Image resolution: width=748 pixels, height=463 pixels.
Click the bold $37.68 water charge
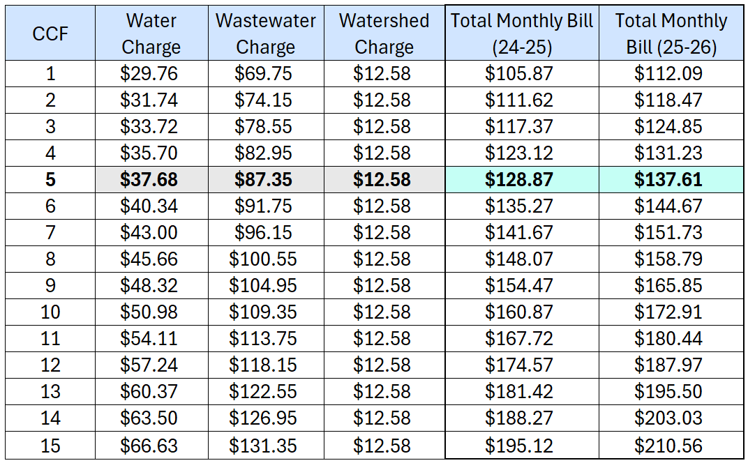(149, 180)
